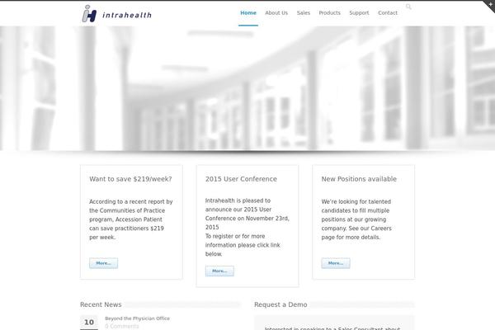495x330 pixels.
Task: Click the hero banner hallway image
Action: click(247, 88)
